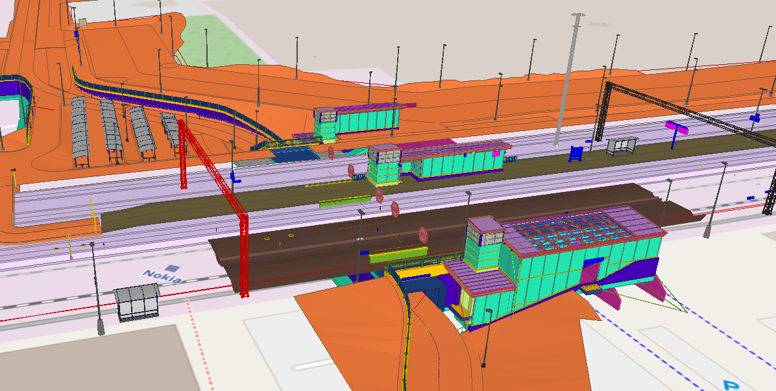Viewport: 776px width, 391px height.
Task: Click the blue parking P symbol
Action: (x=731, y=386)
